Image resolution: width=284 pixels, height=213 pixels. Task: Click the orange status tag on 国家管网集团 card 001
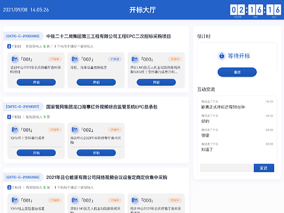[55, 129]
